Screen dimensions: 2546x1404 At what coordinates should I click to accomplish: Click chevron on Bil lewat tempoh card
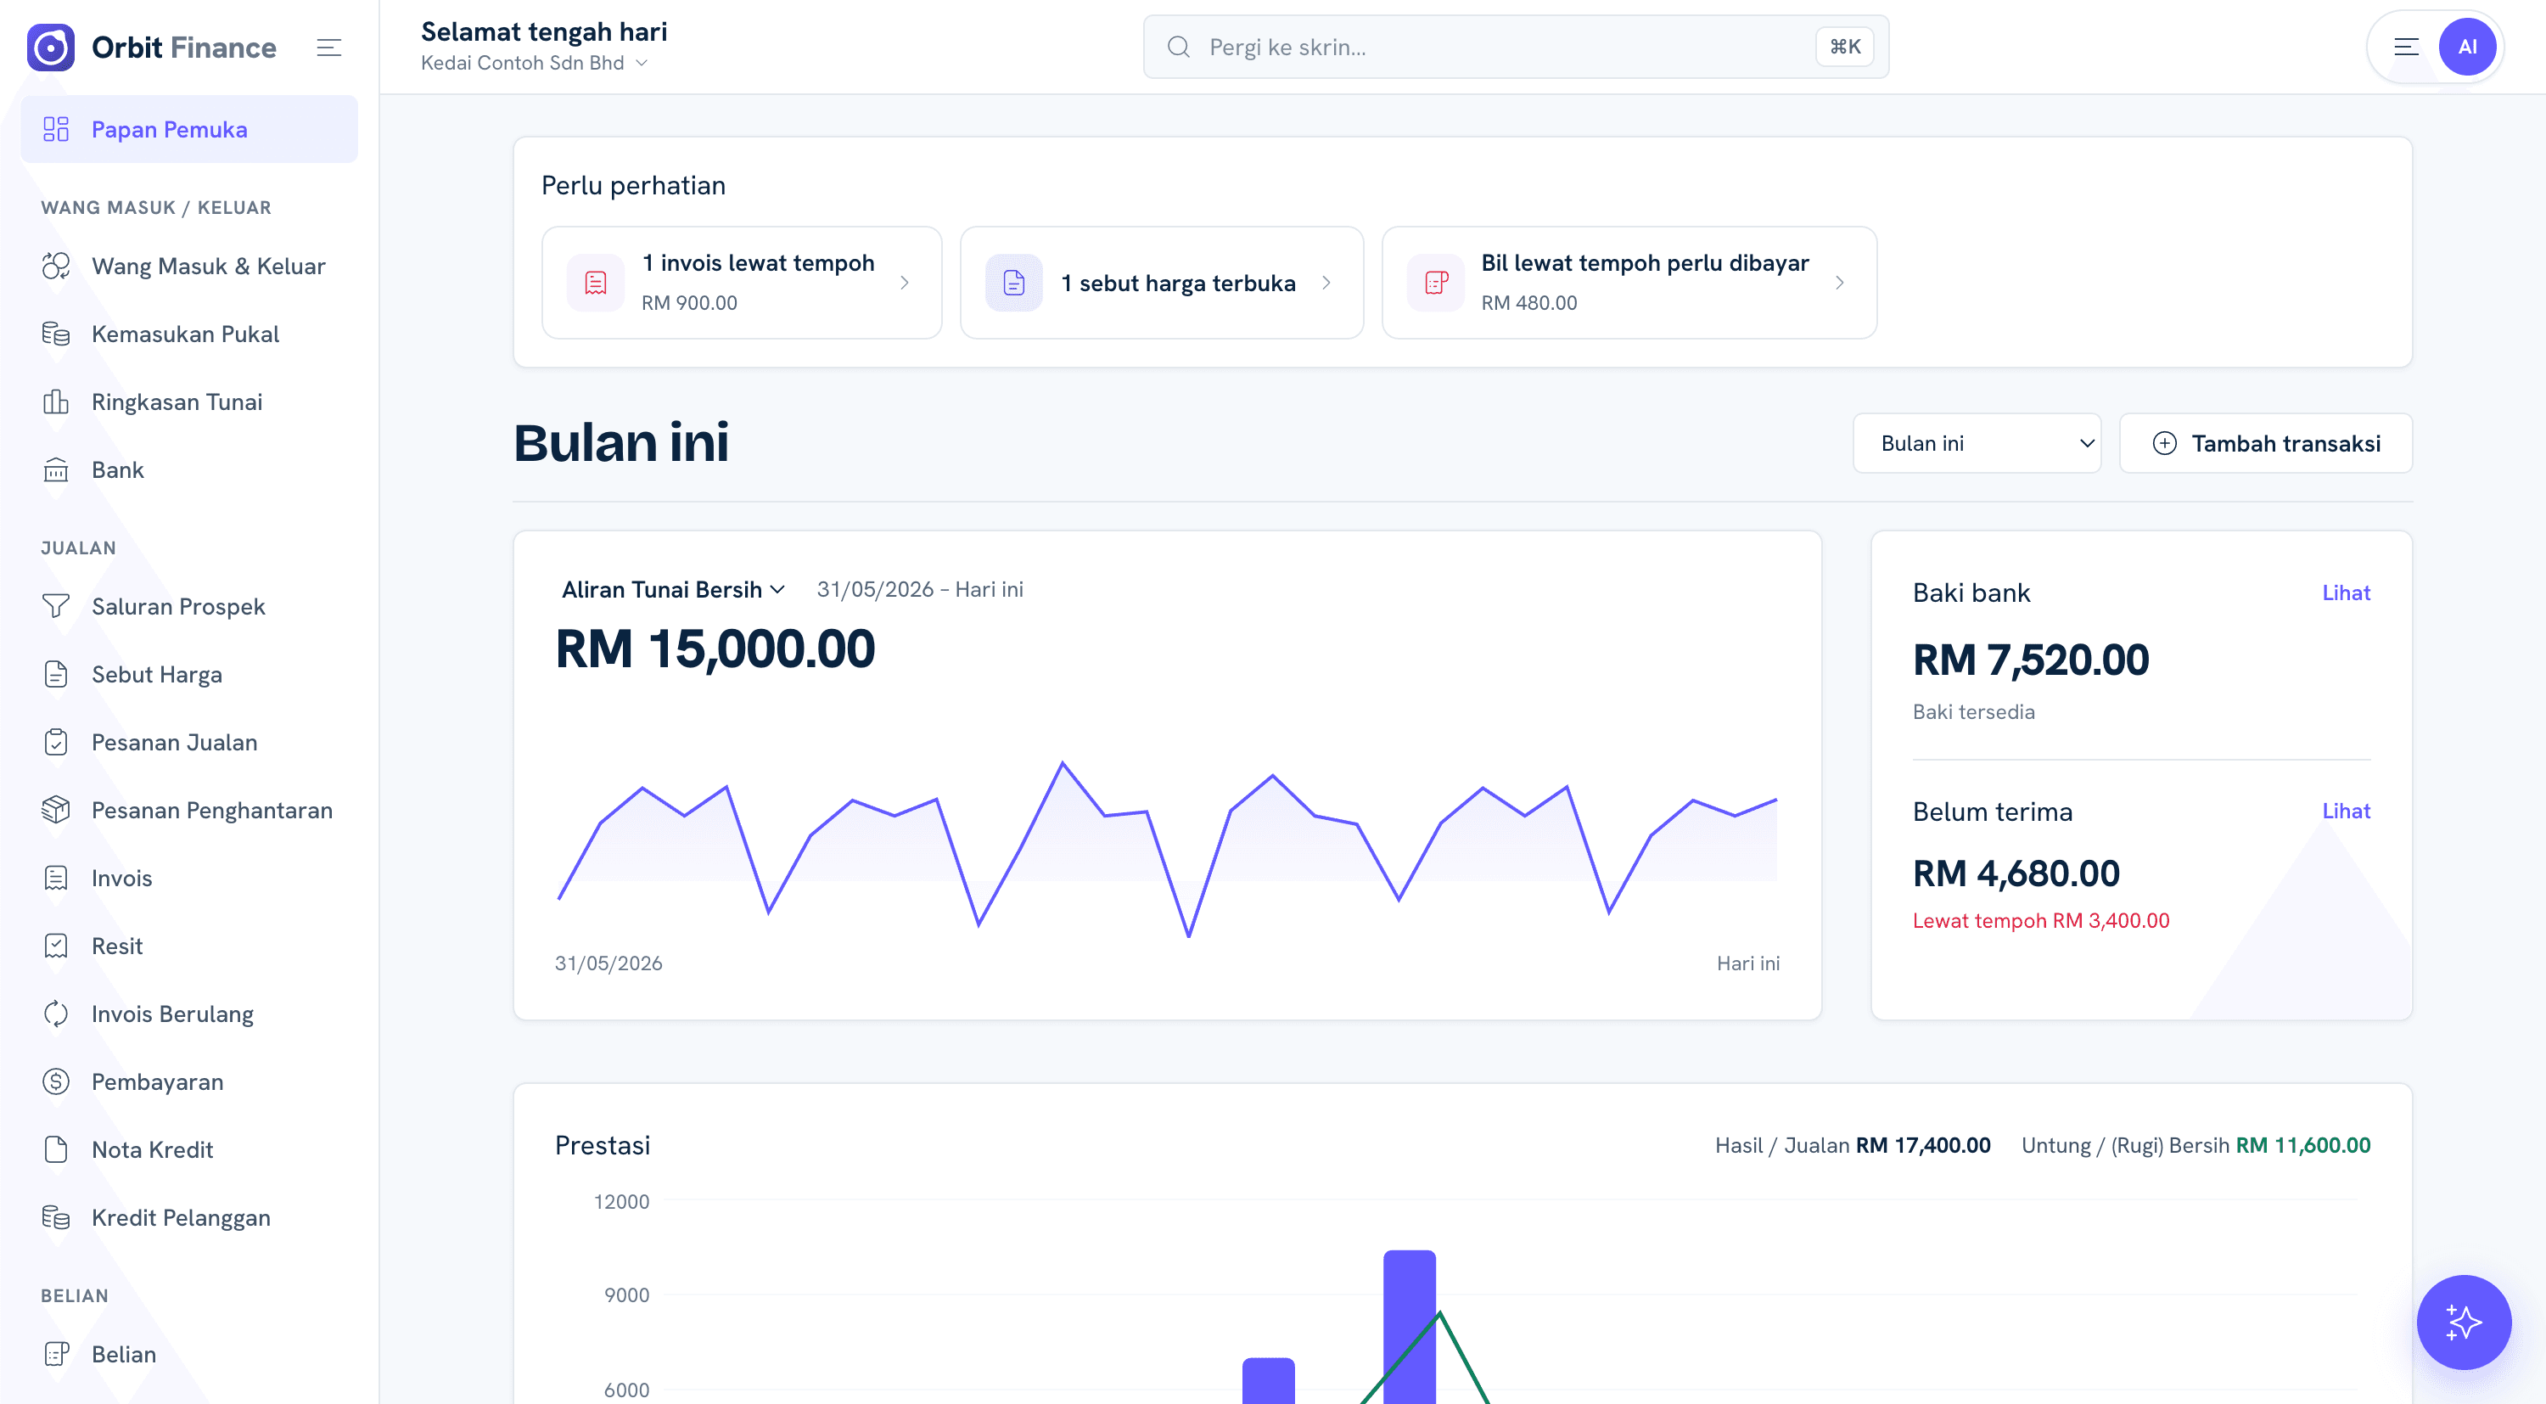pos(1839,284)
